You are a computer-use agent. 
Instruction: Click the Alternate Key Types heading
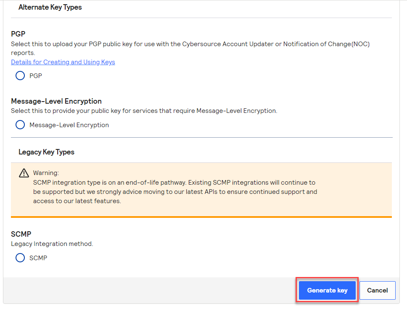[50, 7]
